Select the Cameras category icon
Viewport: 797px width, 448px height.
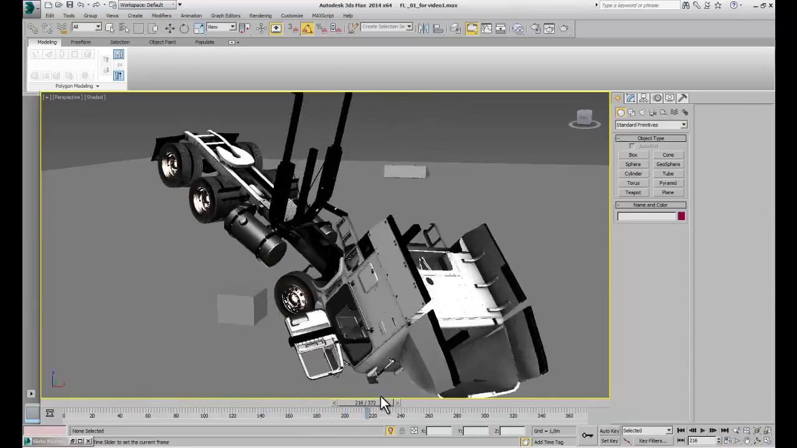coord(653,112)
